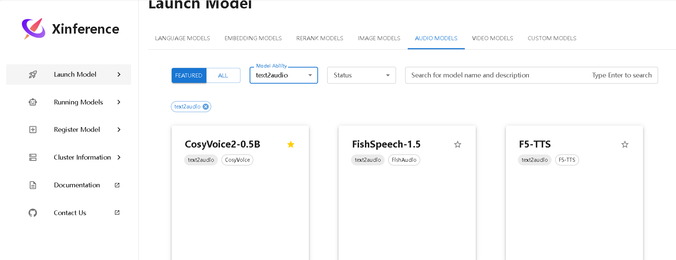Expand the Register Model chevron
Viewport: 676px width, 260px height.
pos(119,130)
